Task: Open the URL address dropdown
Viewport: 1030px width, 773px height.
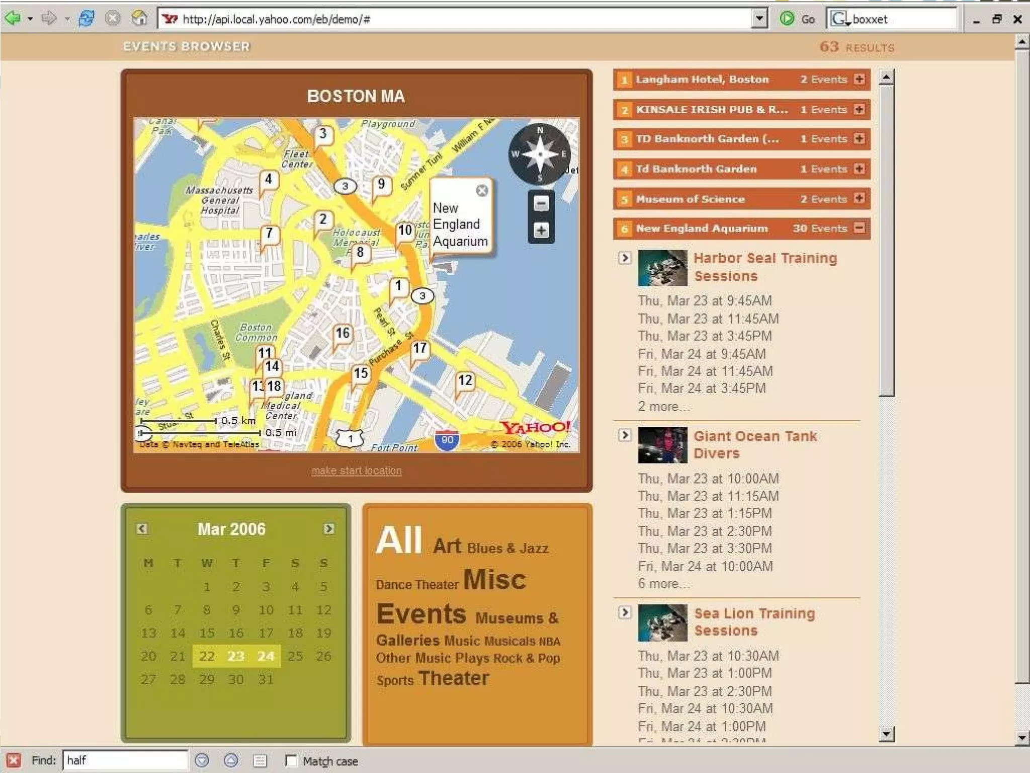Action: [x=759, y=19]
